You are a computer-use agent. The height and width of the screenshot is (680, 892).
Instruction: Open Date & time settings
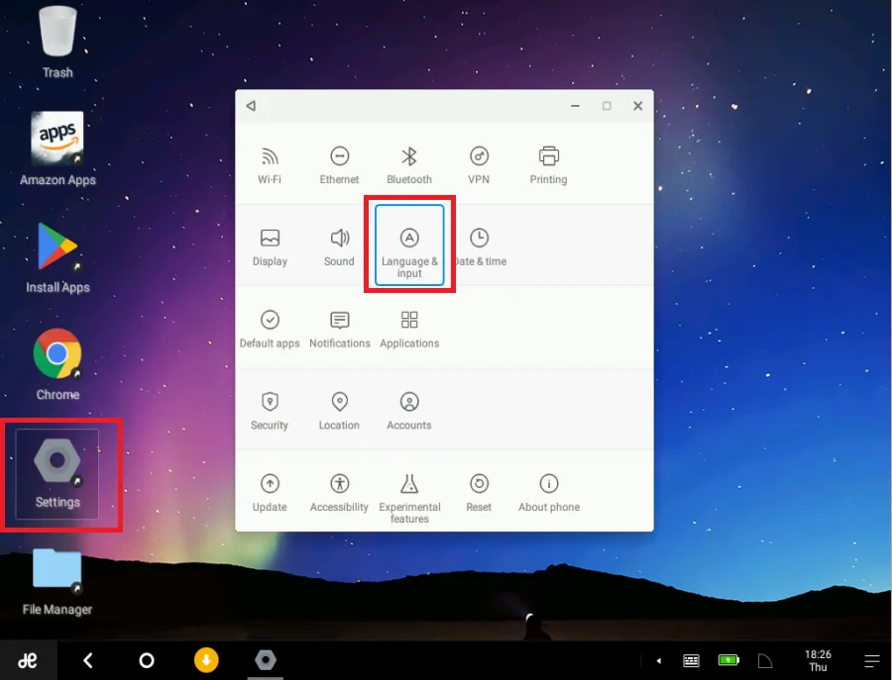[x=480, y=246]
